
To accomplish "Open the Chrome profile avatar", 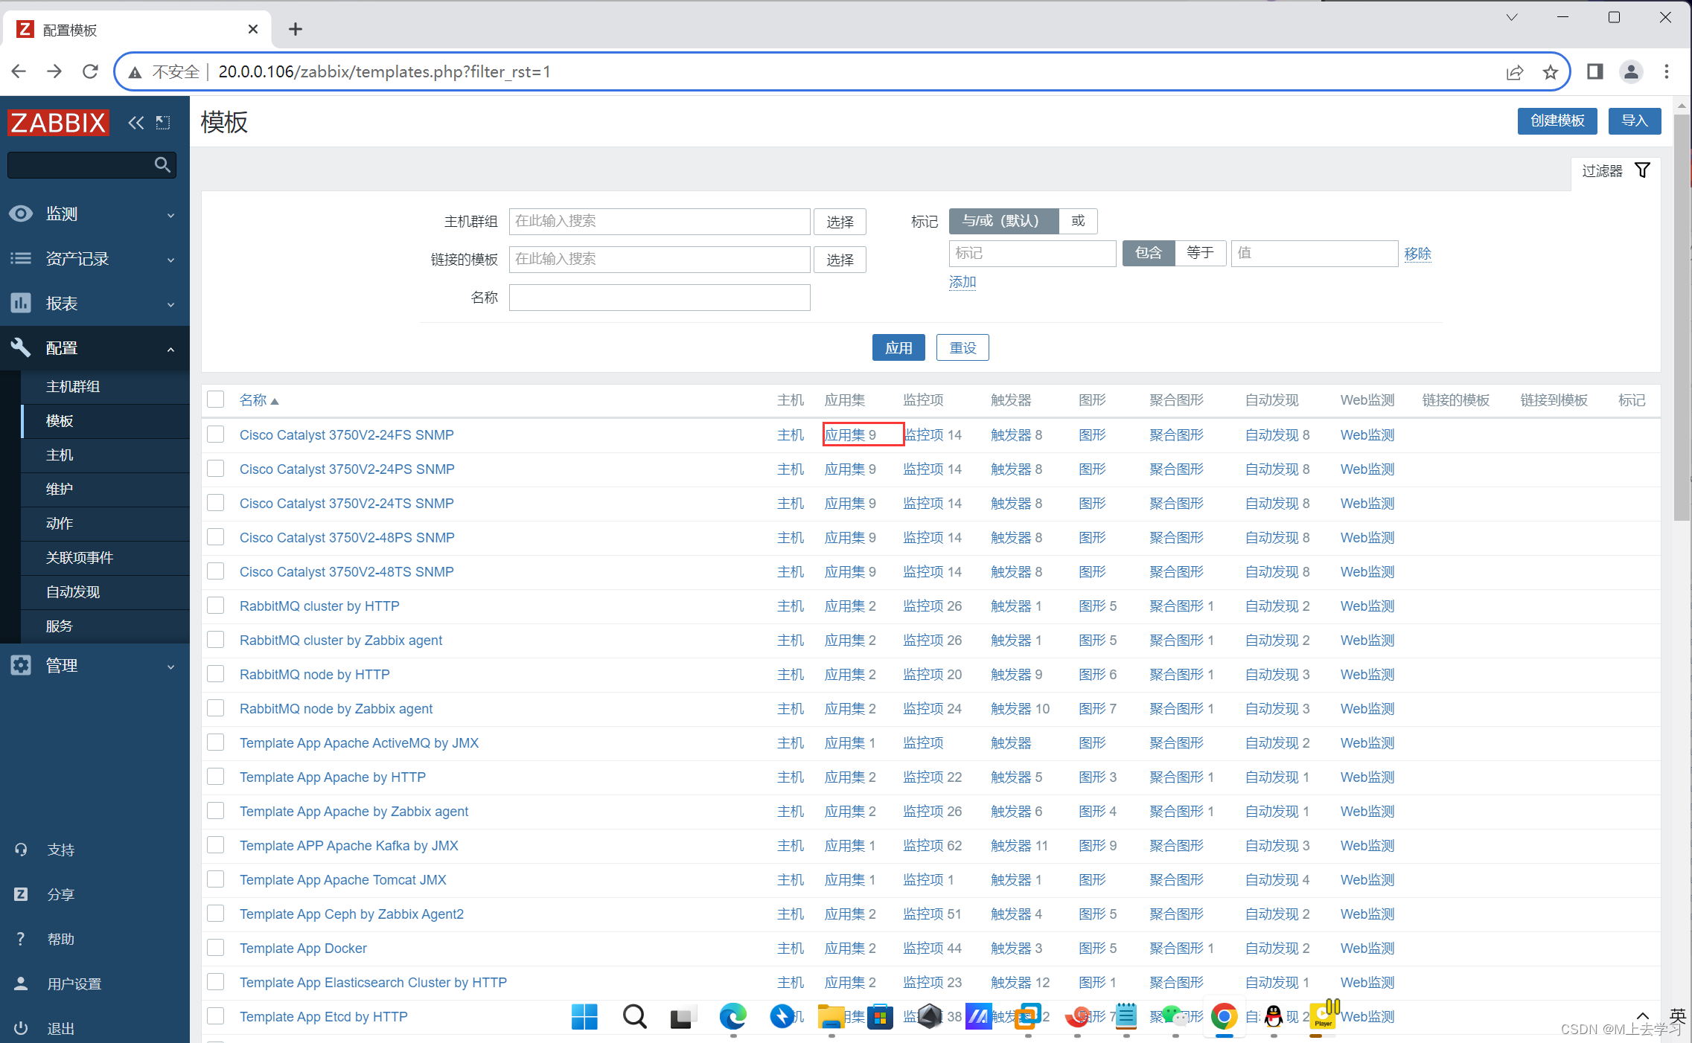I will coord(1631,71).
